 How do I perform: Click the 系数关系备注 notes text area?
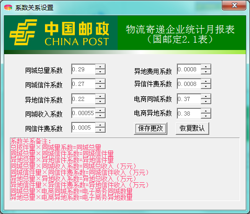pos(125,169)
